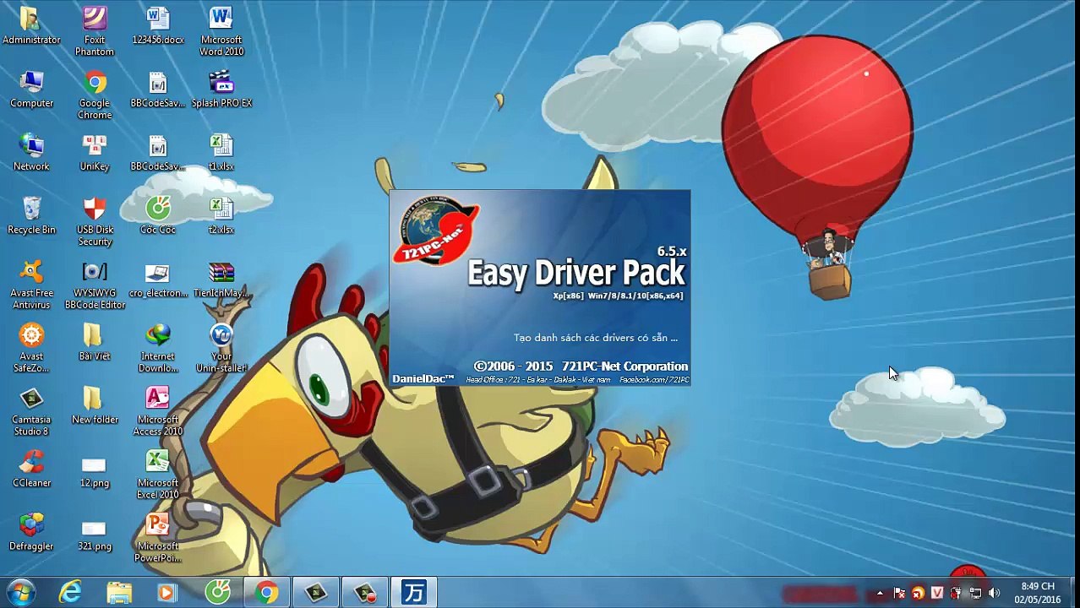Launch the Internet Download Manager shortcut
Image resolution: width=1080 pixels, height=608 pixels.
[158, 348]
